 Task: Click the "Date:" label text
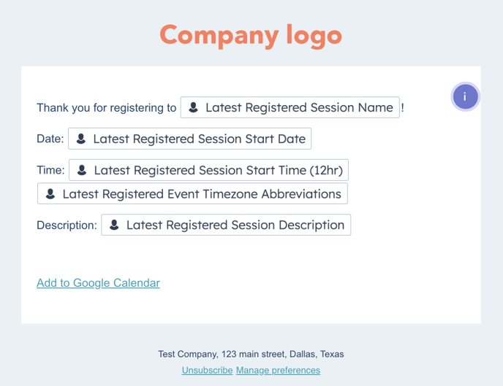coord(50,139)
